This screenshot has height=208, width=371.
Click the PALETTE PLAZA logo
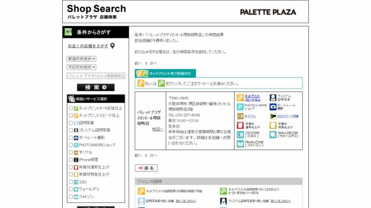coord(268,12)
